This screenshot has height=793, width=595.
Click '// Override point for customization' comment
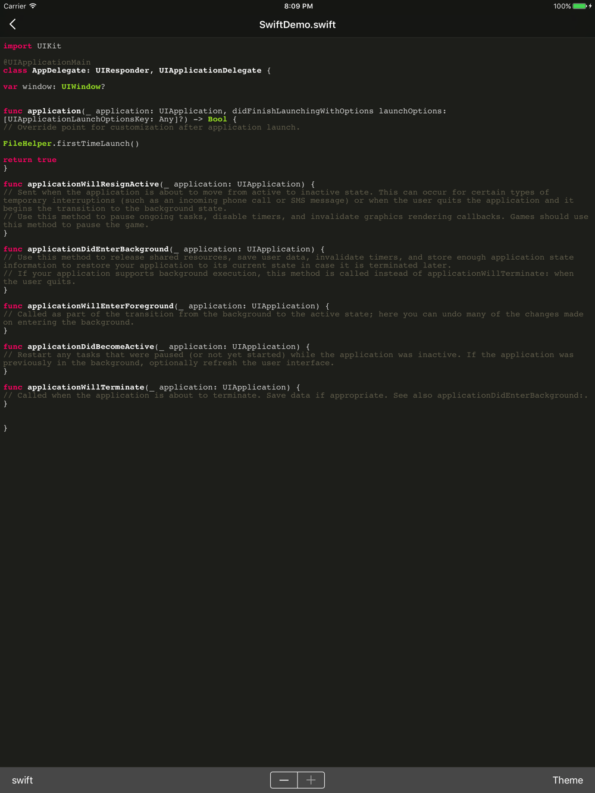(152, 127)
